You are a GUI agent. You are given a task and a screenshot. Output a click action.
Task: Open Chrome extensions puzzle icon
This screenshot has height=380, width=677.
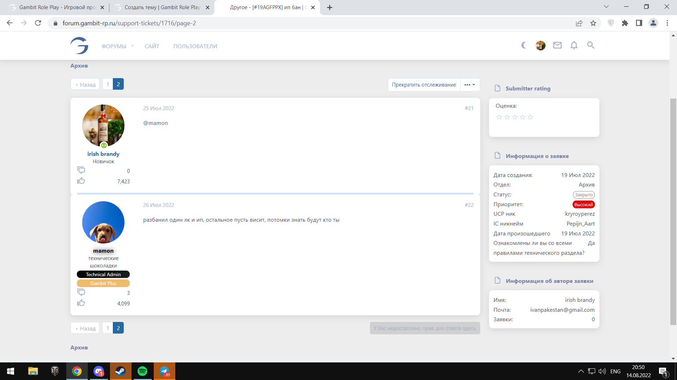625,23
